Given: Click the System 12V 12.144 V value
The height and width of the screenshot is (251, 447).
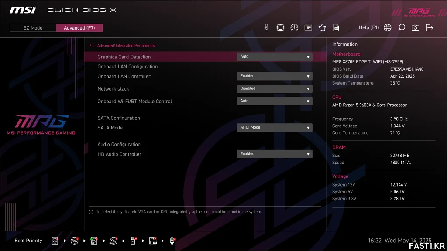Looking at the screenshot, I should click(399, 185).
